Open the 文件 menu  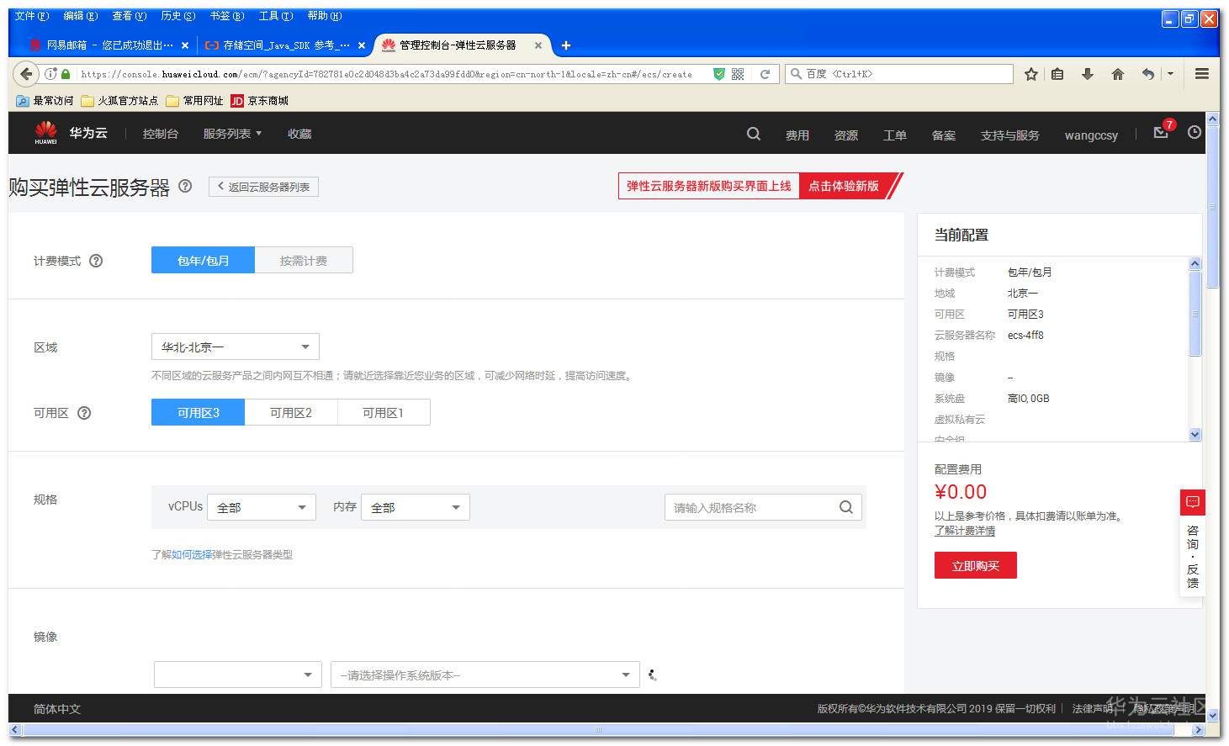point(32,16)
